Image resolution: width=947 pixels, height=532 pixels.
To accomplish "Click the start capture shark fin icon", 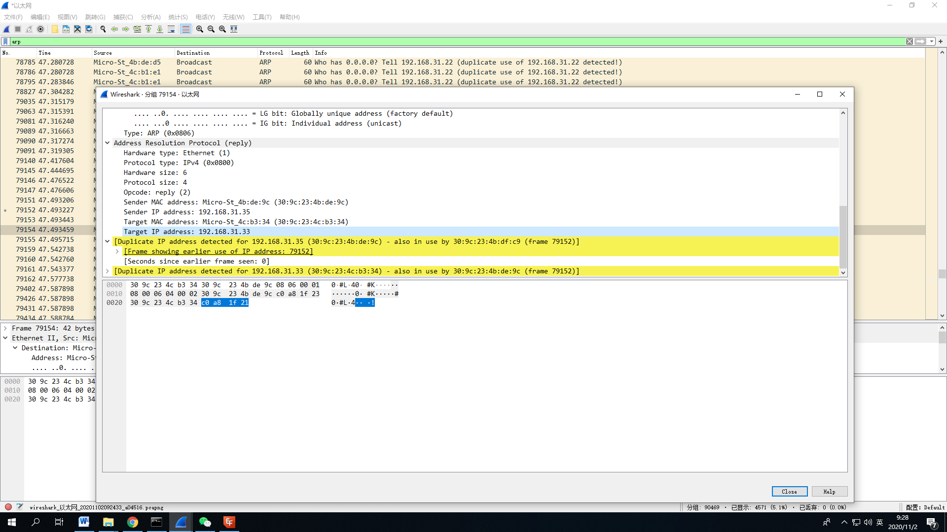I will [6, 29].
